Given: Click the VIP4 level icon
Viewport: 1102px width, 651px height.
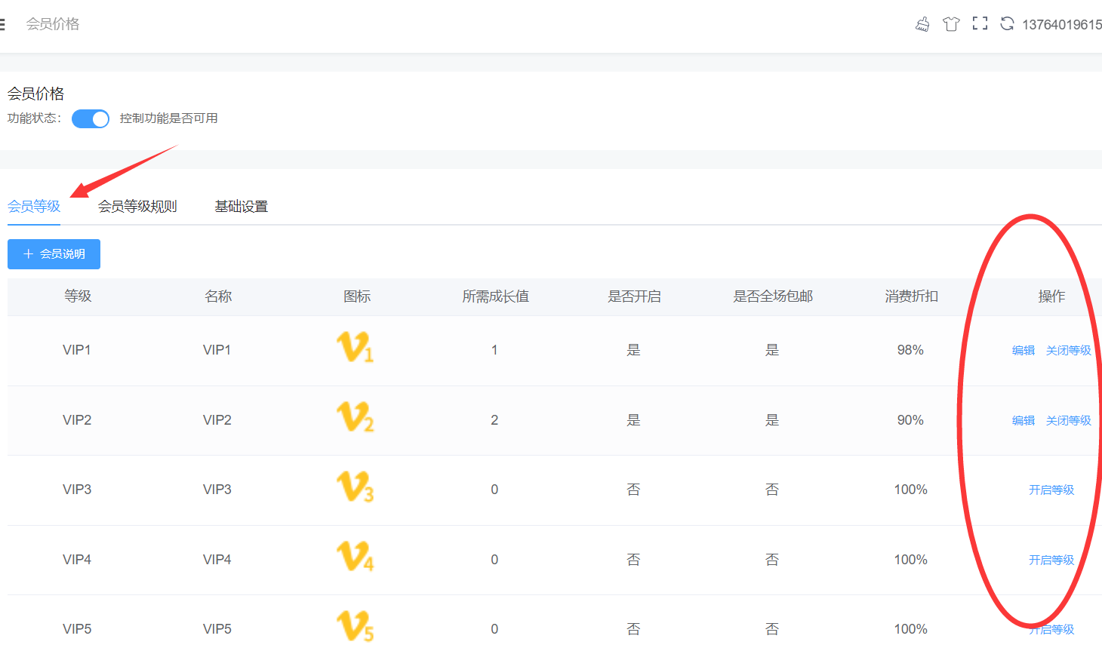Looking at the screenshot, I should [355, 557].
